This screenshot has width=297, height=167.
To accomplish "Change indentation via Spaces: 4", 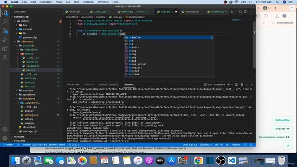I will pyautogui.click(x=206, y=145).
